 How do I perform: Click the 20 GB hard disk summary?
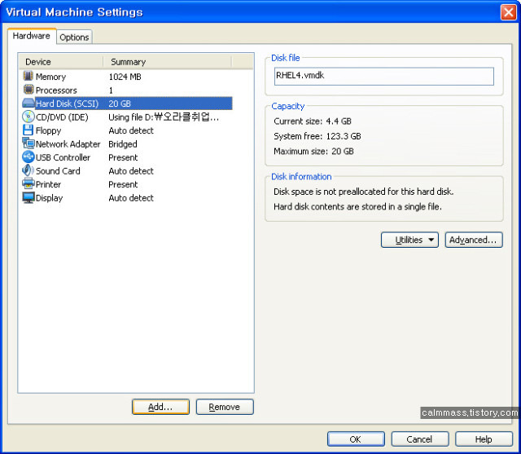point(120,104)
